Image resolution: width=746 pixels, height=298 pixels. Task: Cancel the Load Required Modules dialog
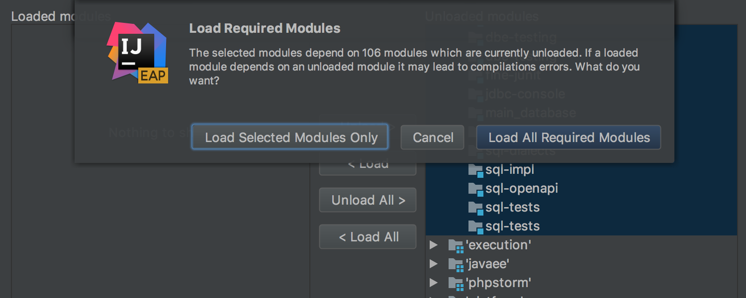433,137
